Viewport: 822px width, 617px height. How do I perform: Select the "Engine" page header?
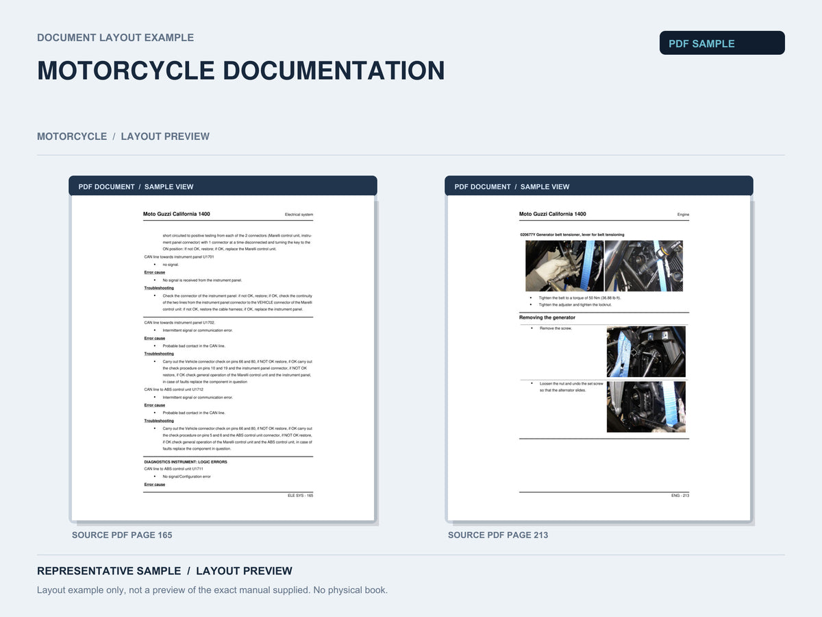(683, 215)
